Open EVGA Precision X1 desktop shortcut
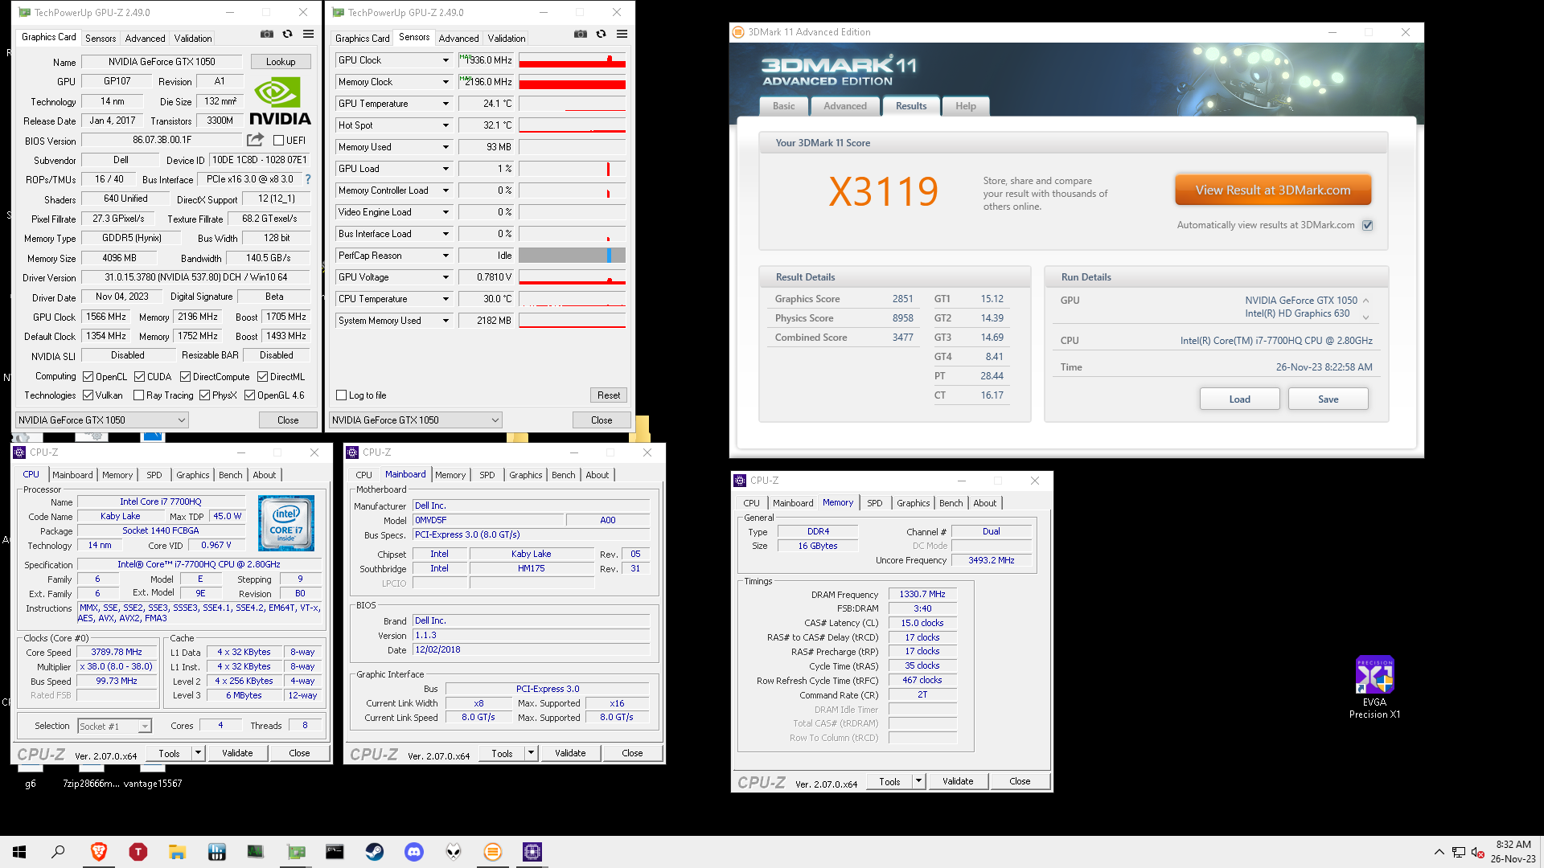This screenshot has width=1544, height=868. pyautogui.click(x=1374, y=687)
